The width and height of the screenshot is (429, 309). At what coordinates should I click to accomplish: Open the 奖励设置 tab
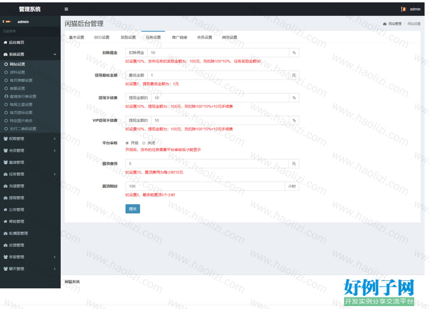tap(128, 37)
